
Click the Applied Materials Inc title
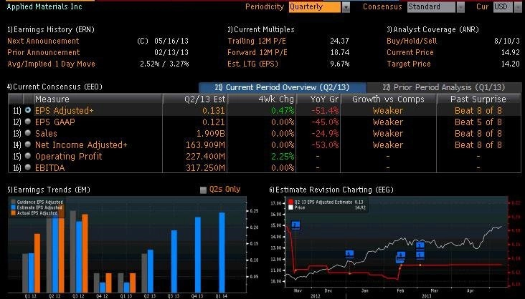coord(44,6)
